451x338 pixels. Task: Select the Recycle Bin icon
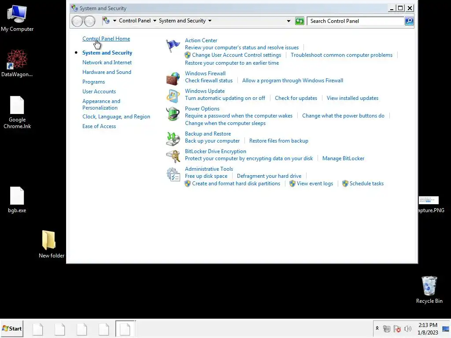pyautogui.click(x=429, y=290)
